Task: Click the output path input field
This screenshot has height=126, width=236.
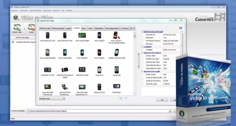Action: [x=98, y=111]
